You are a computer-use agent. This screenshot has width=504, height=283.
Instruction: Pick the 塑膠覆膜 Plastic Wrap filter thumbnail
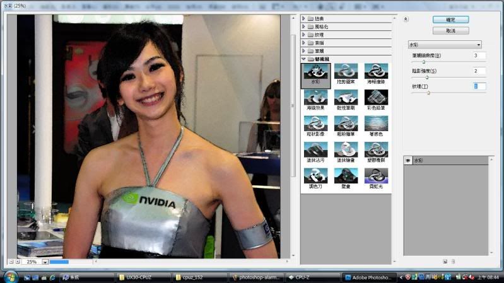click(376, 149)
